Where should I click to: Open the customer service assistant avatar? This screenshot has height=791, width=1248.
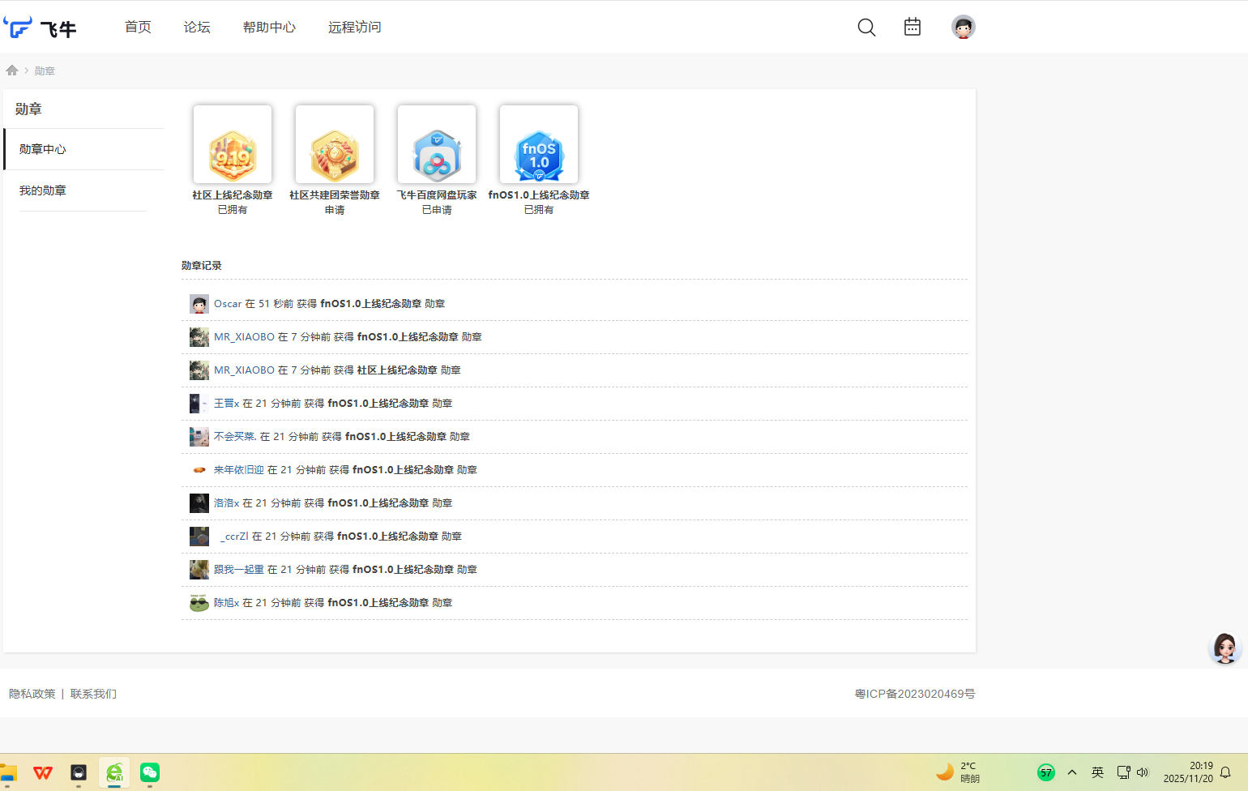(1224, 648)
